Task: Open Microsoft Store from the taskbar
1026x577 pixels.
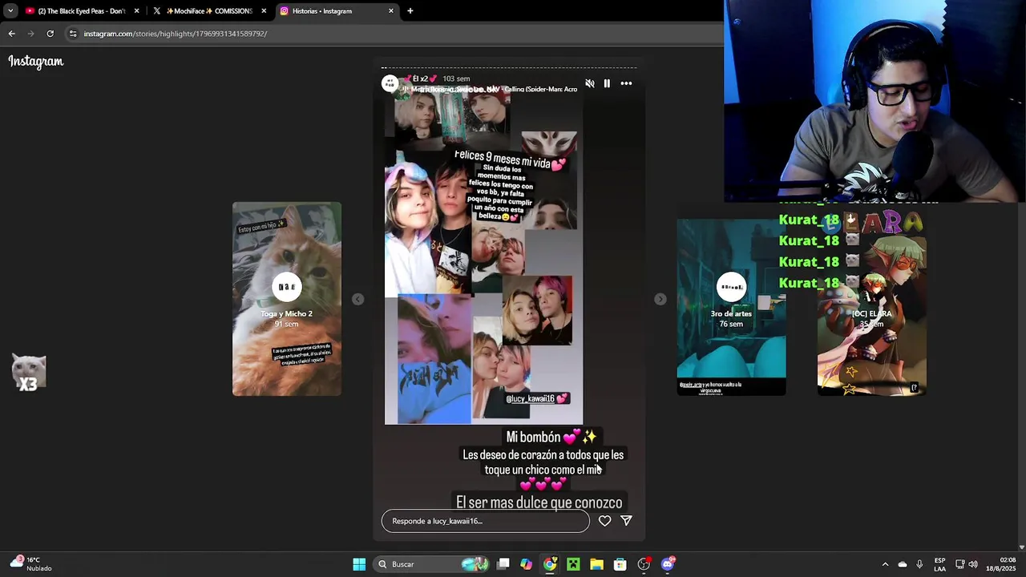Action: [620, 564]
